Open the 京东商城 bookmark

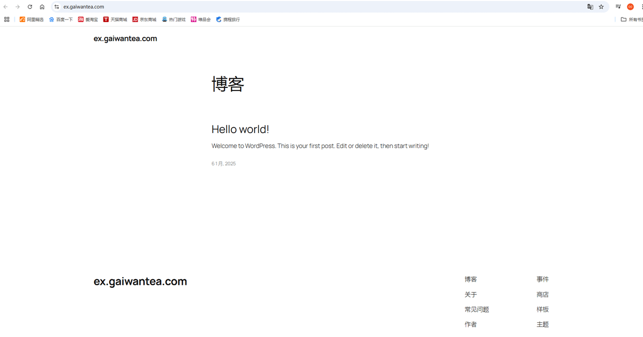[144, 20]
